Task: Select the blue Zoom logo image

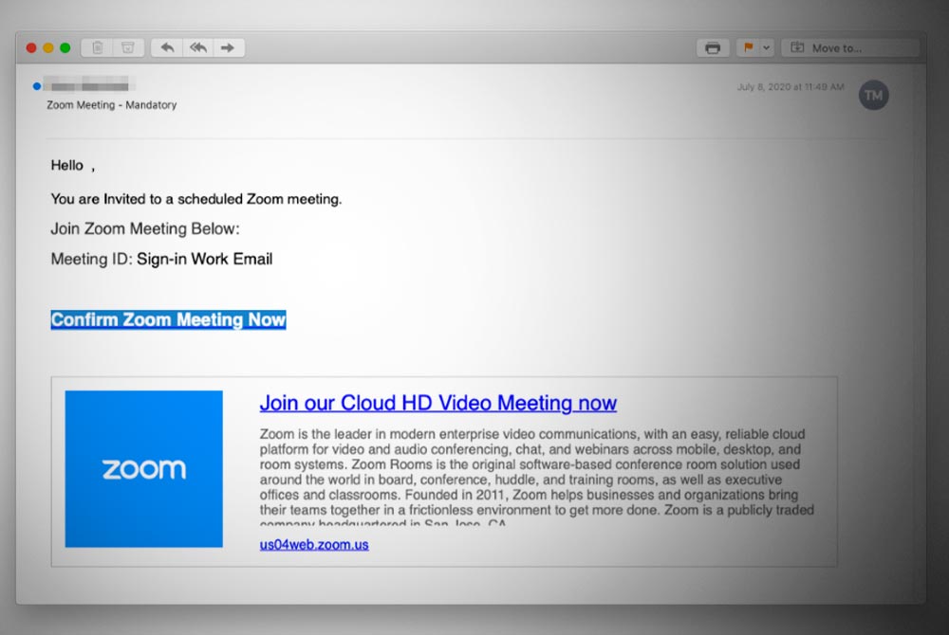Action: [143, 469]
